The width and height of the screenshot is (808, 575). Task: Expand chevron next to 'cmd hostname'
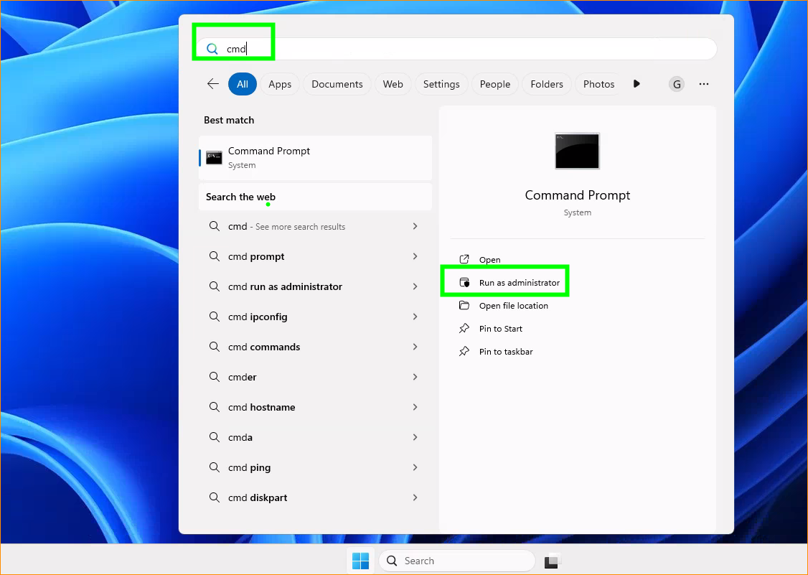tap(415, 408)
